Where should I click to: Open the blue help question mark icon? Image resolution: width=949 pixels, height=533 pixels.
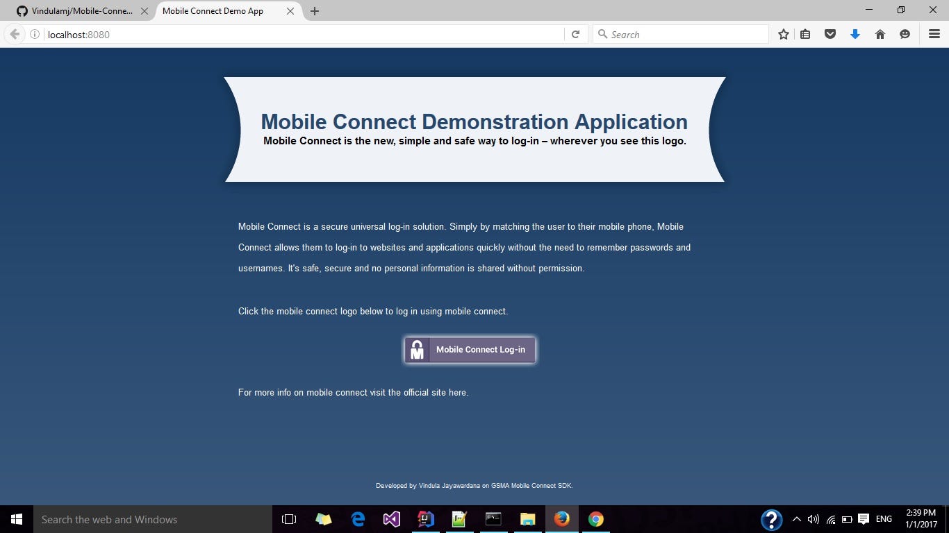pyautogui.click(x=772, y=519)
